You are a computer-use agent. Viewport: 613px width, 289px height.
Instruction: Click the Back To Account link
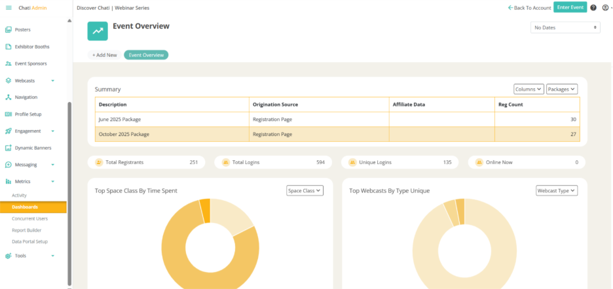(529, 7)
